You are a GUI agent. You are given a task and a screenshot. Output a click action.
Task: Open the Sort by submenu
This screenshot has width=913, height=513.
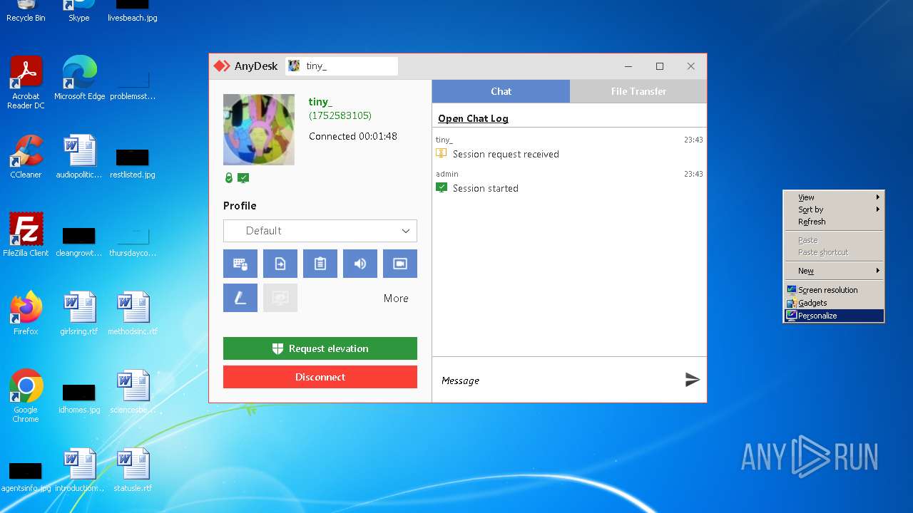click(x=834, y=209)
